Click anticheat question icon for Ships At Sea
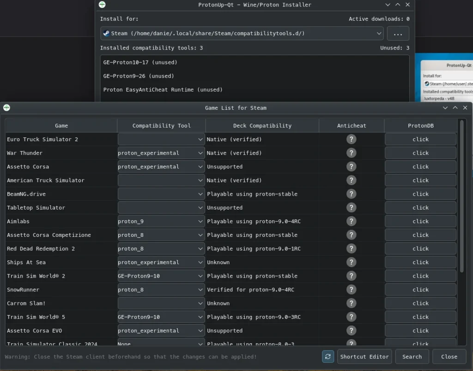This screenshot has width=473, height=371. [351, 262]
